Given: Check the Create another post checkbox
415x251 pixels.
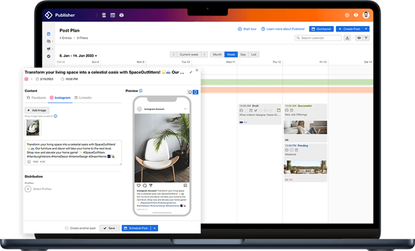Looking at the screenshot, I should (67, 228).
